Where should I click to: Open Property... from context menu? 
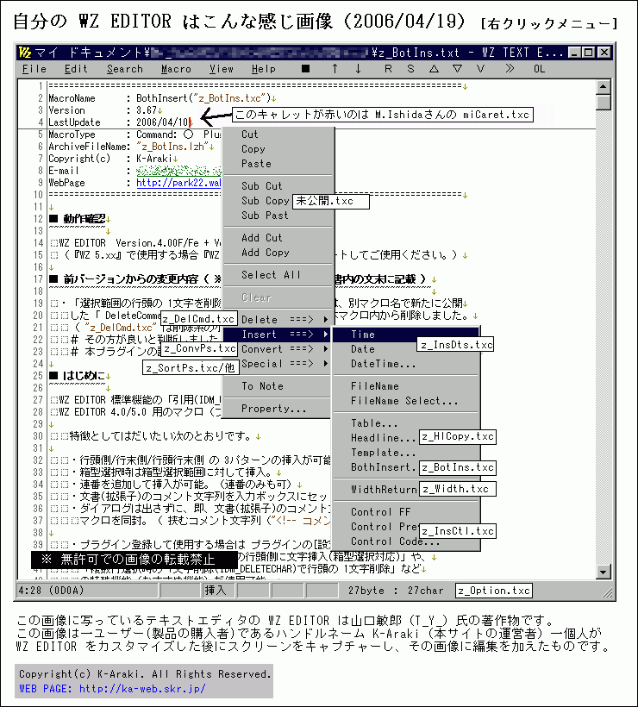pyautogui.click(x=278, y=409)
